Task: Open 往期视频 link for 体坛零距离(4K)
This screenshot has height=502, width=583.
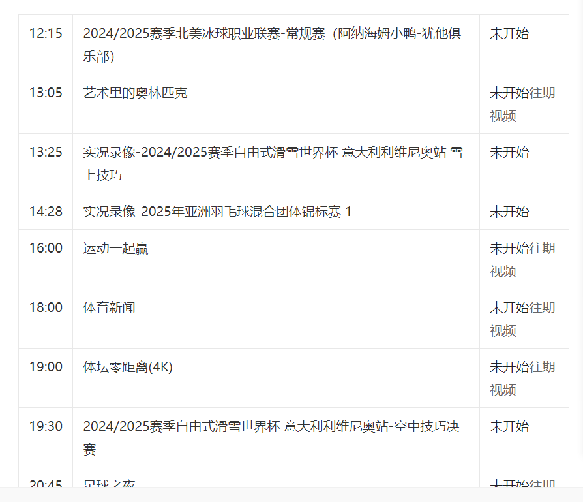Action: [522, 379]
